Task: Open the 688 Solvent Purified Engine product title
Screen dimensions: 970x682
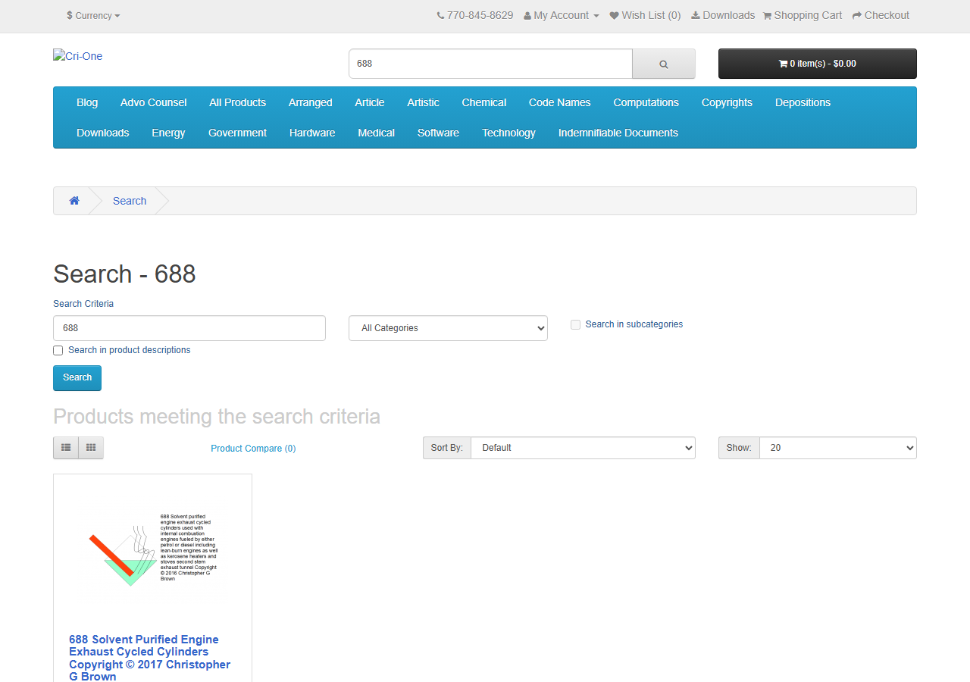Action: pyautogui.click(x=150, y=658)
